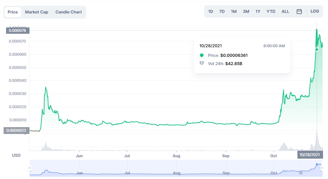
Task: Click the left range slider handle
Action: (x=30, y=168)
